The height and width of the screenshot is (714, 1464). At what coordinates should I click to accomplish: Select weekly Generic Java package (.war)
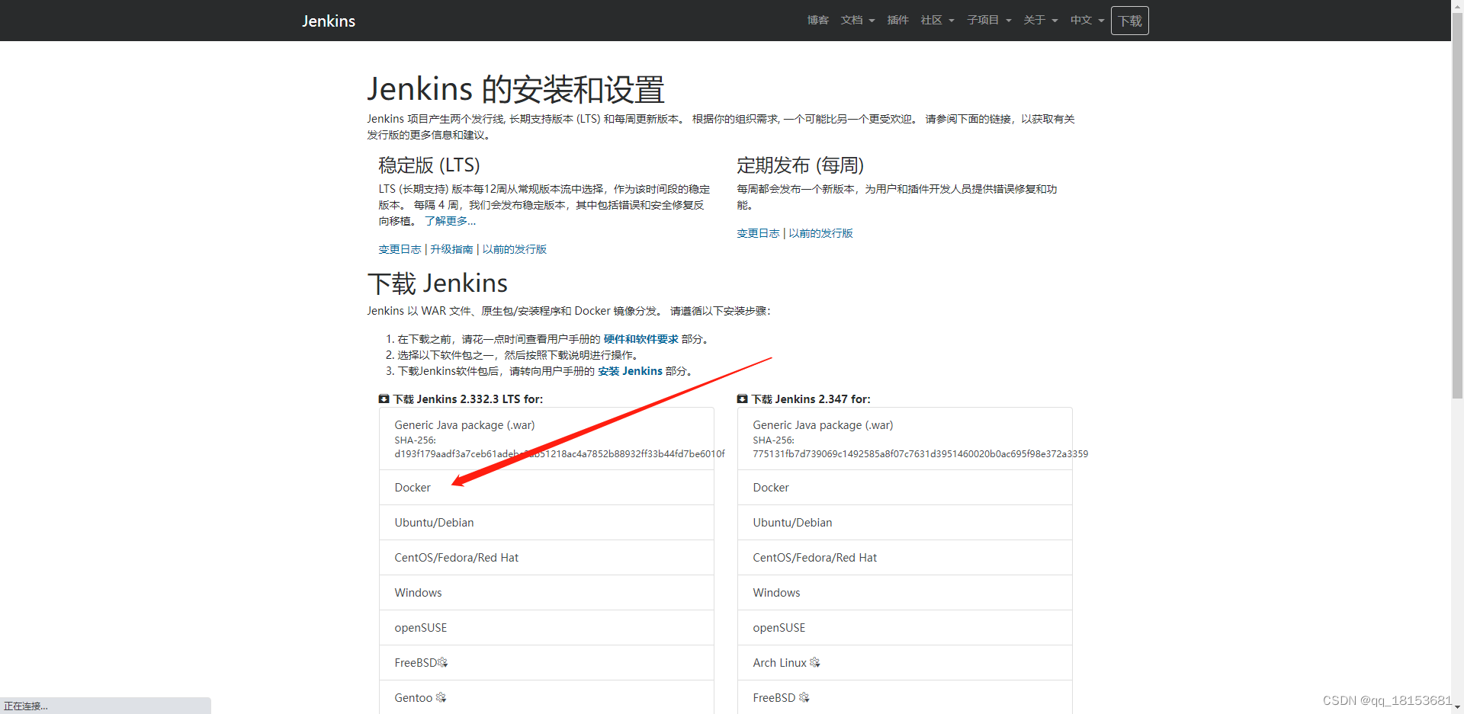coord(904,439)
